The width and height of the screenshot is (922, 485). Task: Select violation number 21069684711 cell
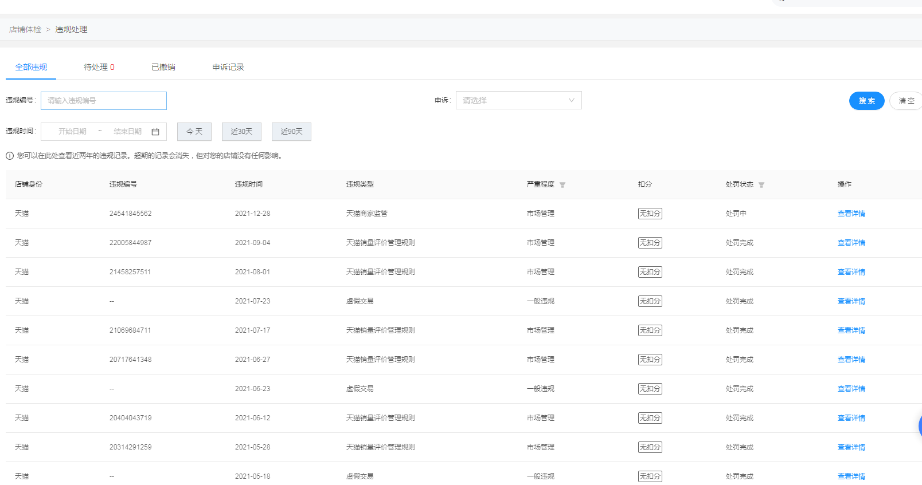tap(130, 330)
